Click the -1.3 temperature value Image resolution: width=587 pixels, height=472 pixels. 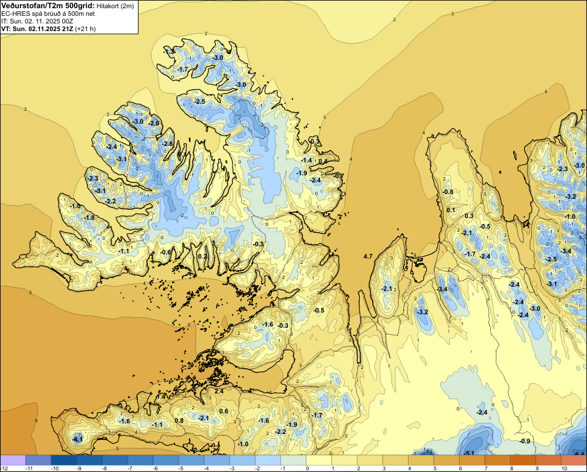169,51
